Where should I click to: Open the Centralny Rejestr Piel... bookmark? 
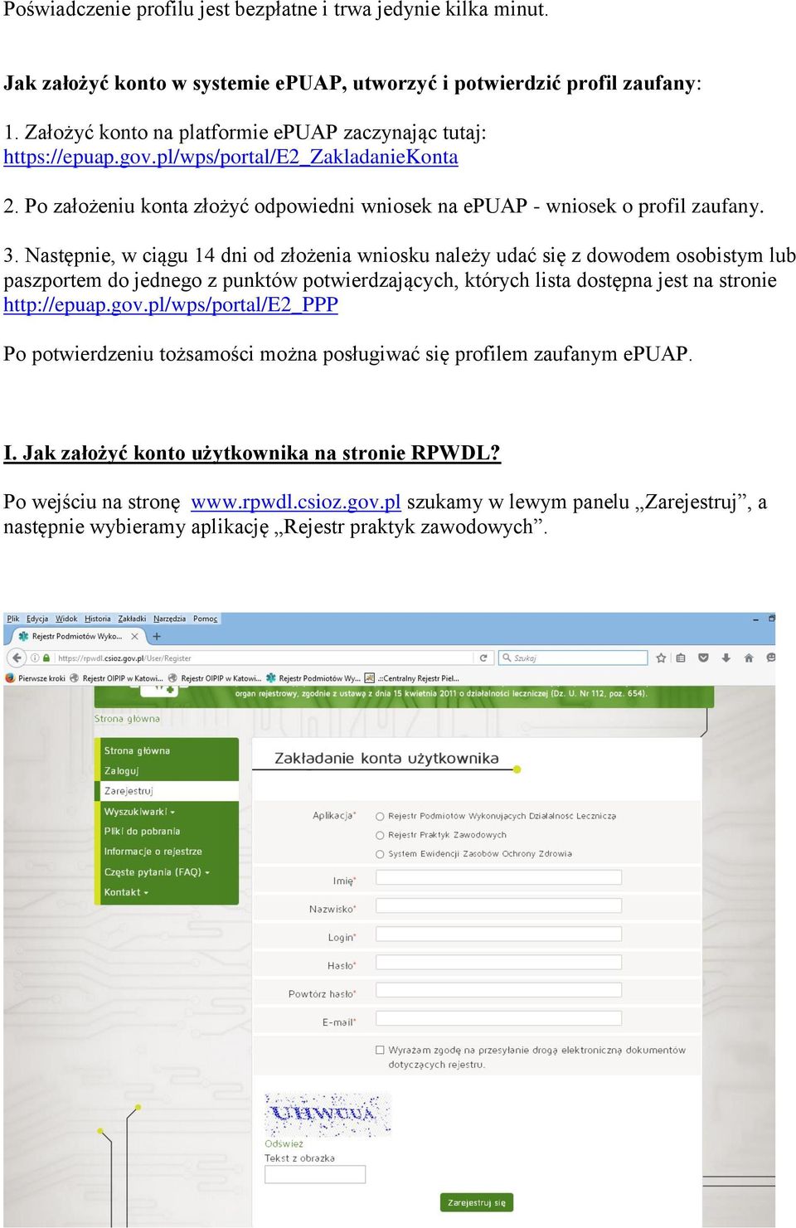tap(412, 678)
